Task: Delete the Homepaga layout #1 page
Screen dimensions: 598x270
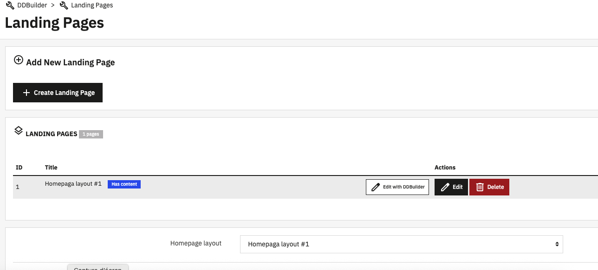Action: coord(489,187)
